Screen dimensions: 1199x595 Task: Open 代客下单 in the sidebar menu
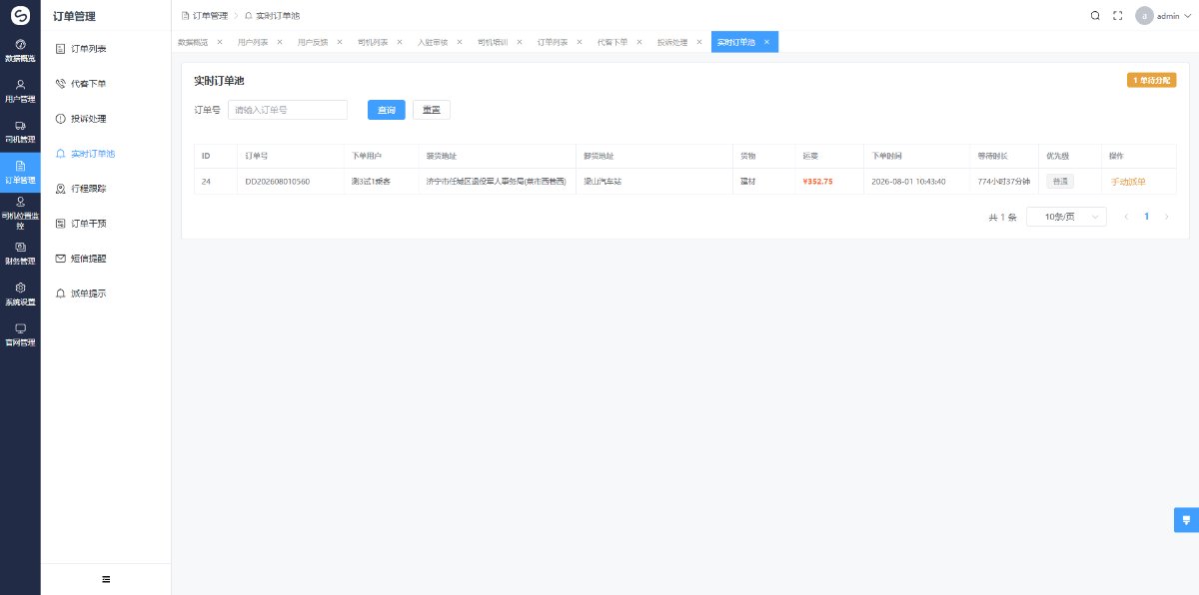106,83
